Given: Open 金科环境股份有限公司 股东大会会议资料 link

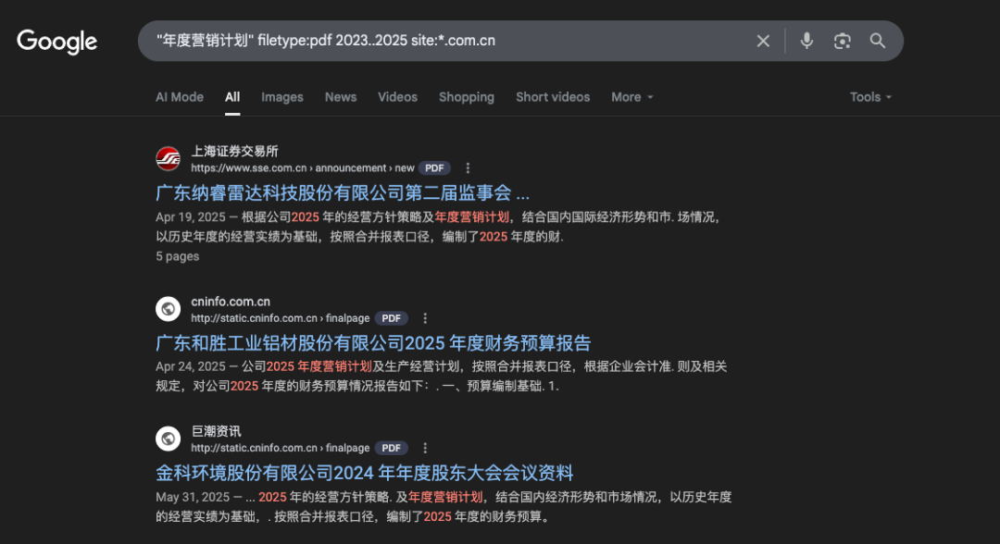Looking at the screenshot, I should [x=364, y=473].
